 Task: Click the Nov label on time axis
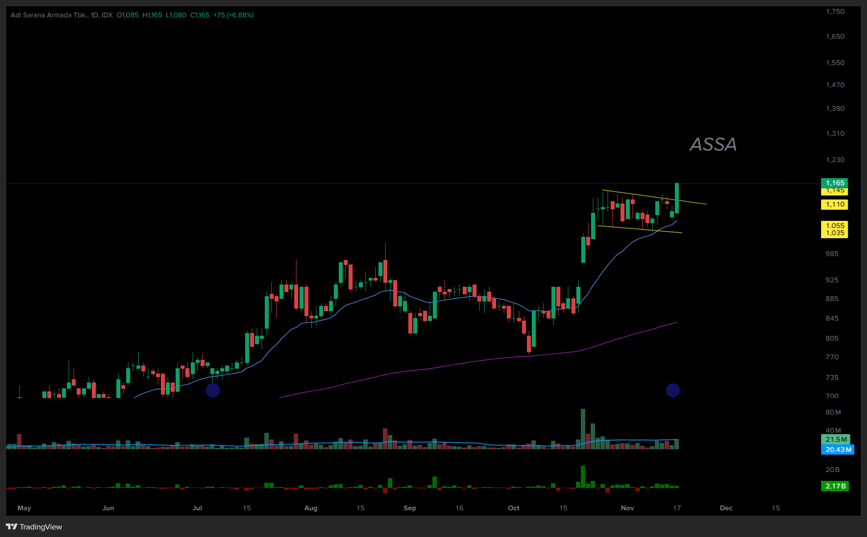[x=627, y=508]
